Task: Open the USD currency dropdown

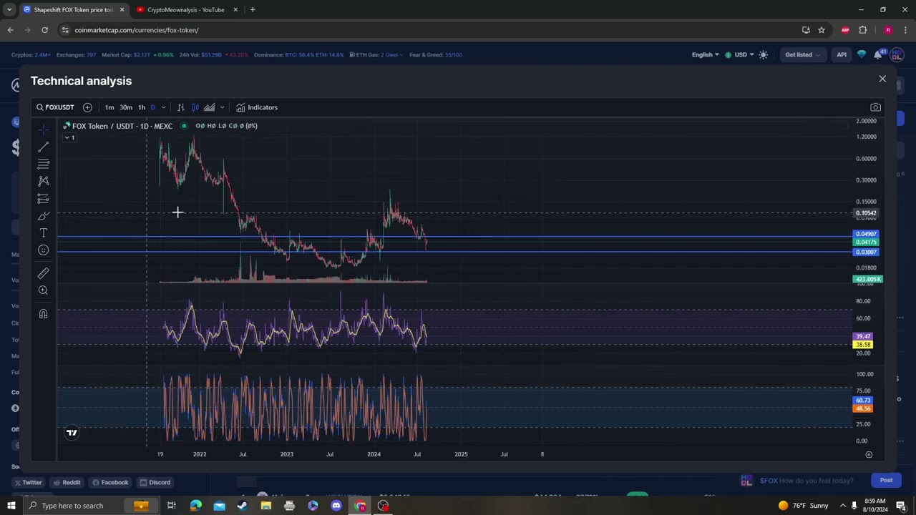Action: (x=740, y=54)
